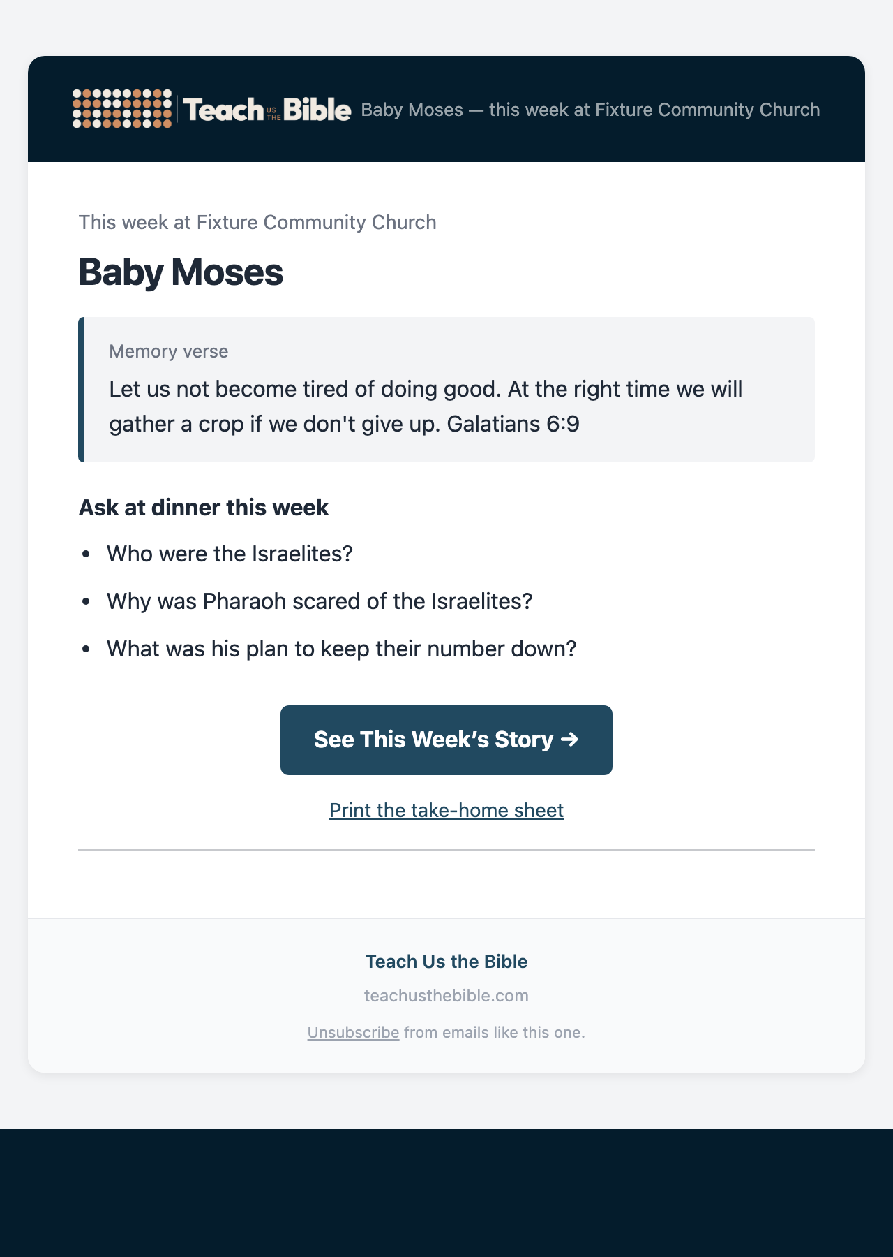893x1257 pixels.
Task: Click the bold Teach Us the Bible footer name
Action: click(446, 962)
